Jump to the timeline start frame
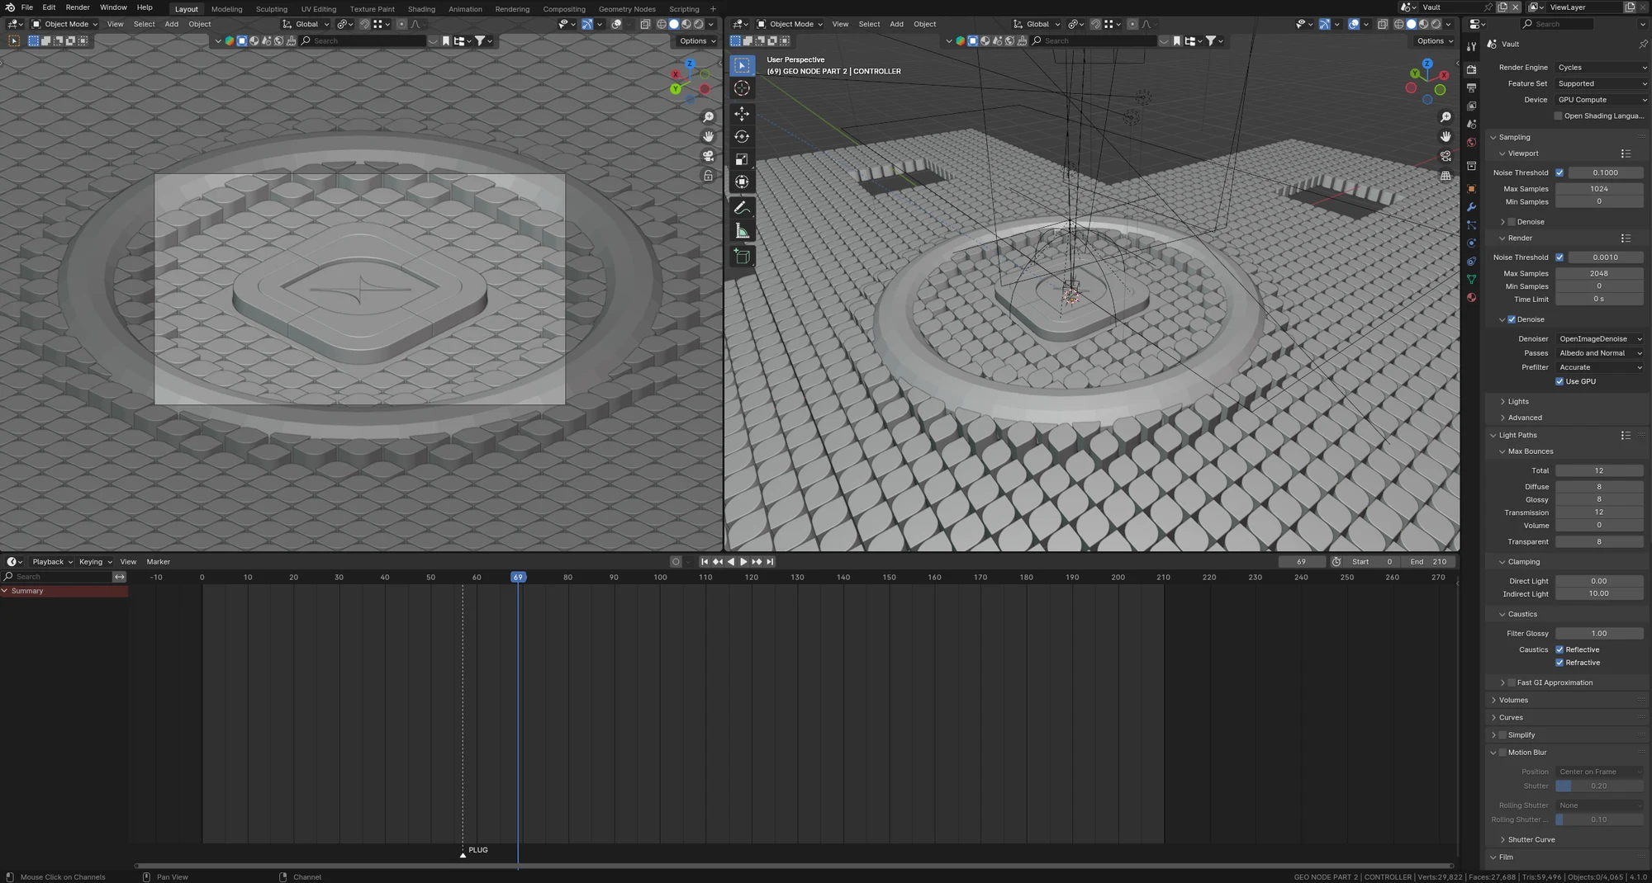1652x883 pixels. click(x=705, y=562)
